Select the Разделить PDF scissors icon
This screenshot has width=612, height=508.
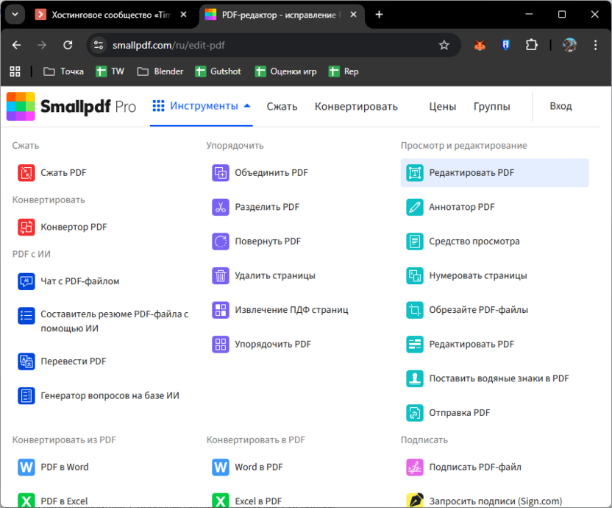coord(221,207)
